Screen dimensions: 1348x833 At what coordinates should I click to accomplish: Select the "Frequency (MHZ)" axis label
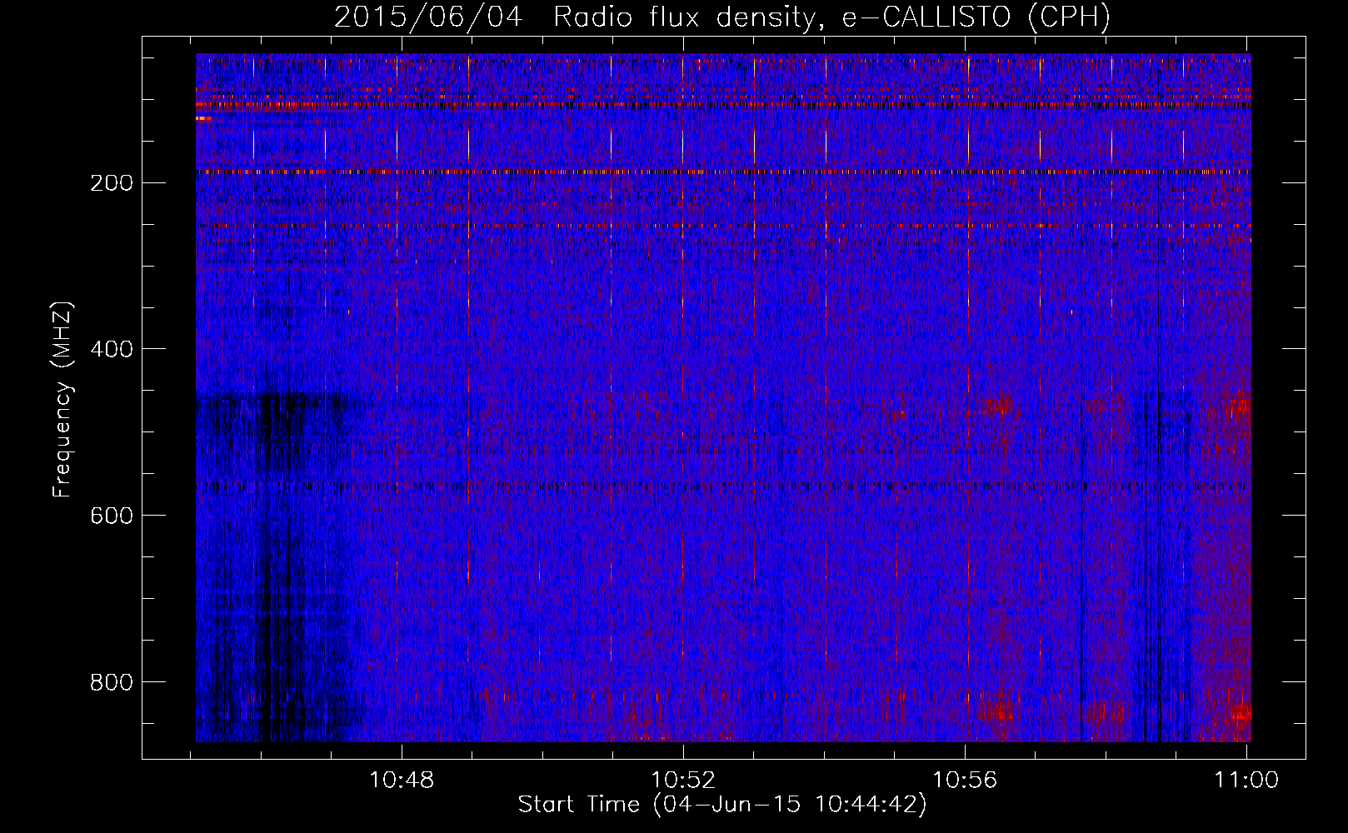(62, 400)
